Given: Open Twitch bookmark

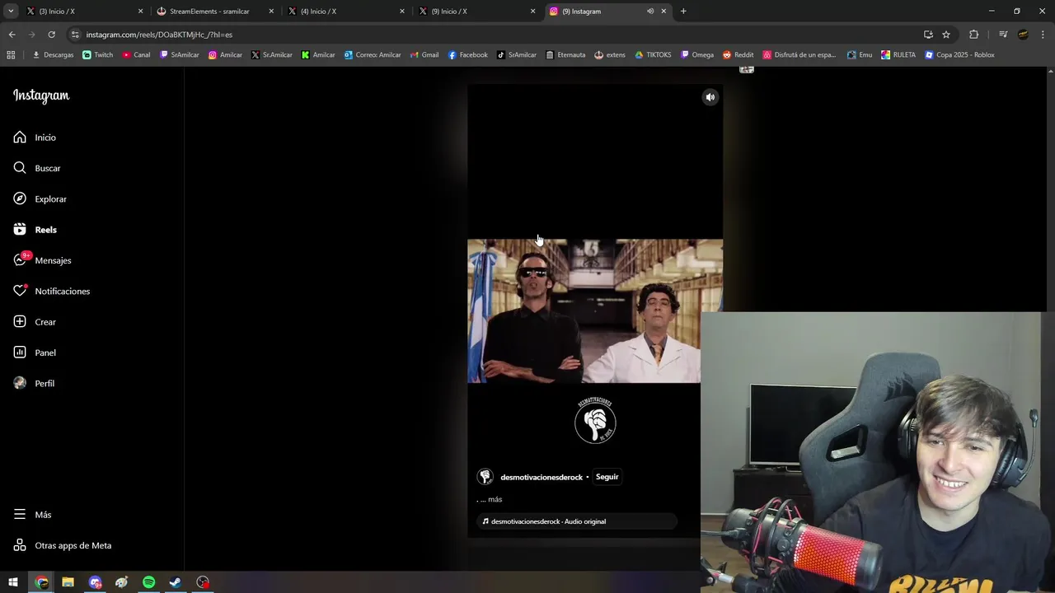Looking at the screenshot, I should tap(97, 55).
